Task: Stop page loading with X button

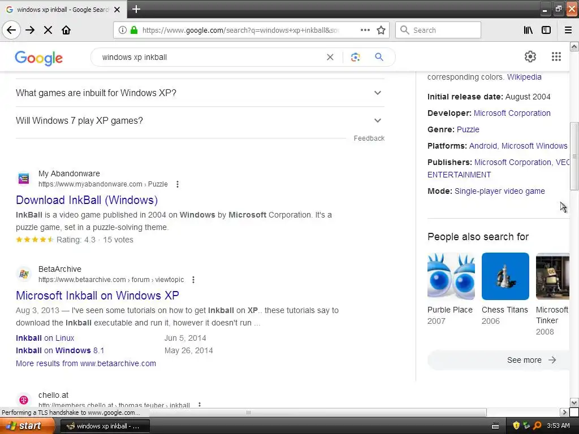Action: tap(48, 31)
